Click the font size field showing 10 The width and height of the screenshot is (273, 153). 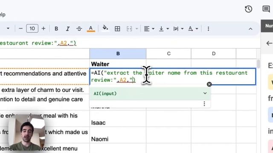(x=32, y=28)
